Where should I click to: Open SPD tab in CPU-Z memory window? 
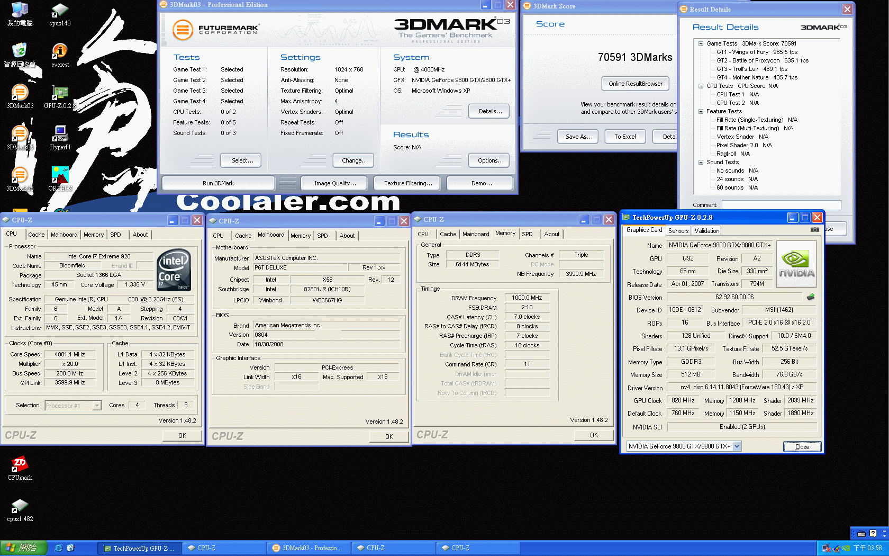pos(527,234)
